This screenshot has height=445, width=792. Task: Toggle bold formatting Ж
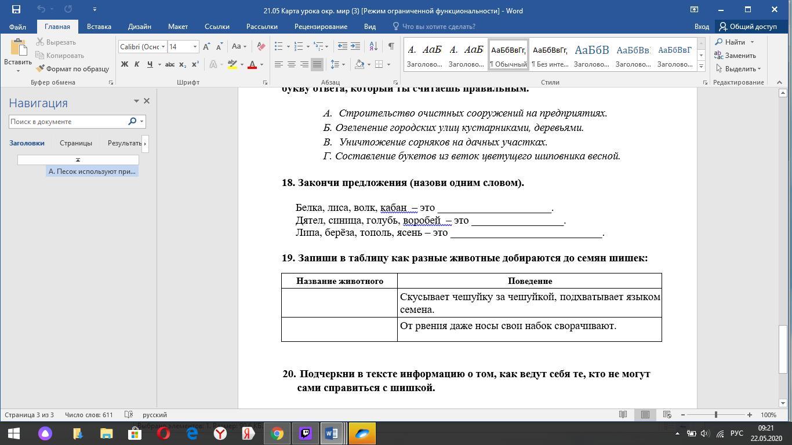click(124, 64)
